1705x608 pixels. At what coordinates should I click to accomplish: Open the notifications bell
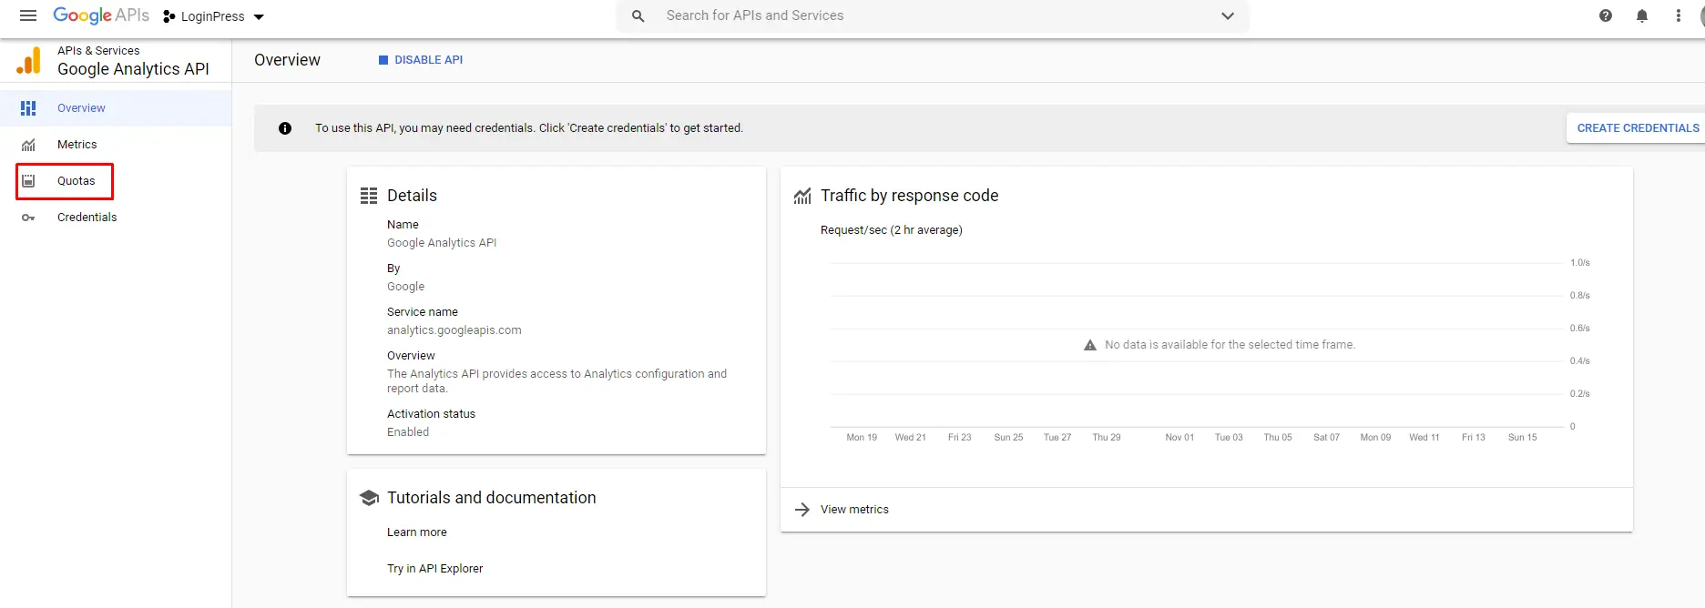point(1642,15)
